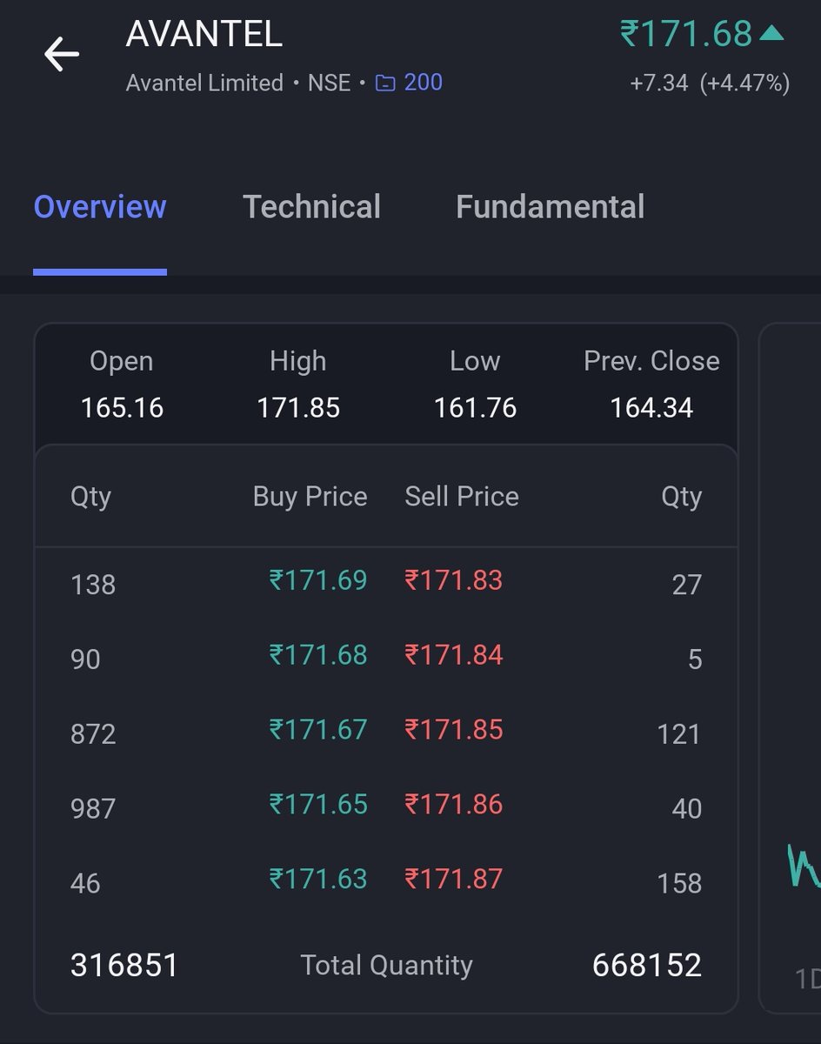The width and height of the screenshot is (821, 1044).
Task: Select buy price ₹171.63
Action: coord(318,879)
